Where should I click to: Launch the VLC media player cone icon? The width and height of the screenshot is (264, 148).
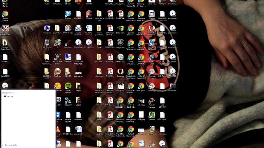tap(58, 131)
